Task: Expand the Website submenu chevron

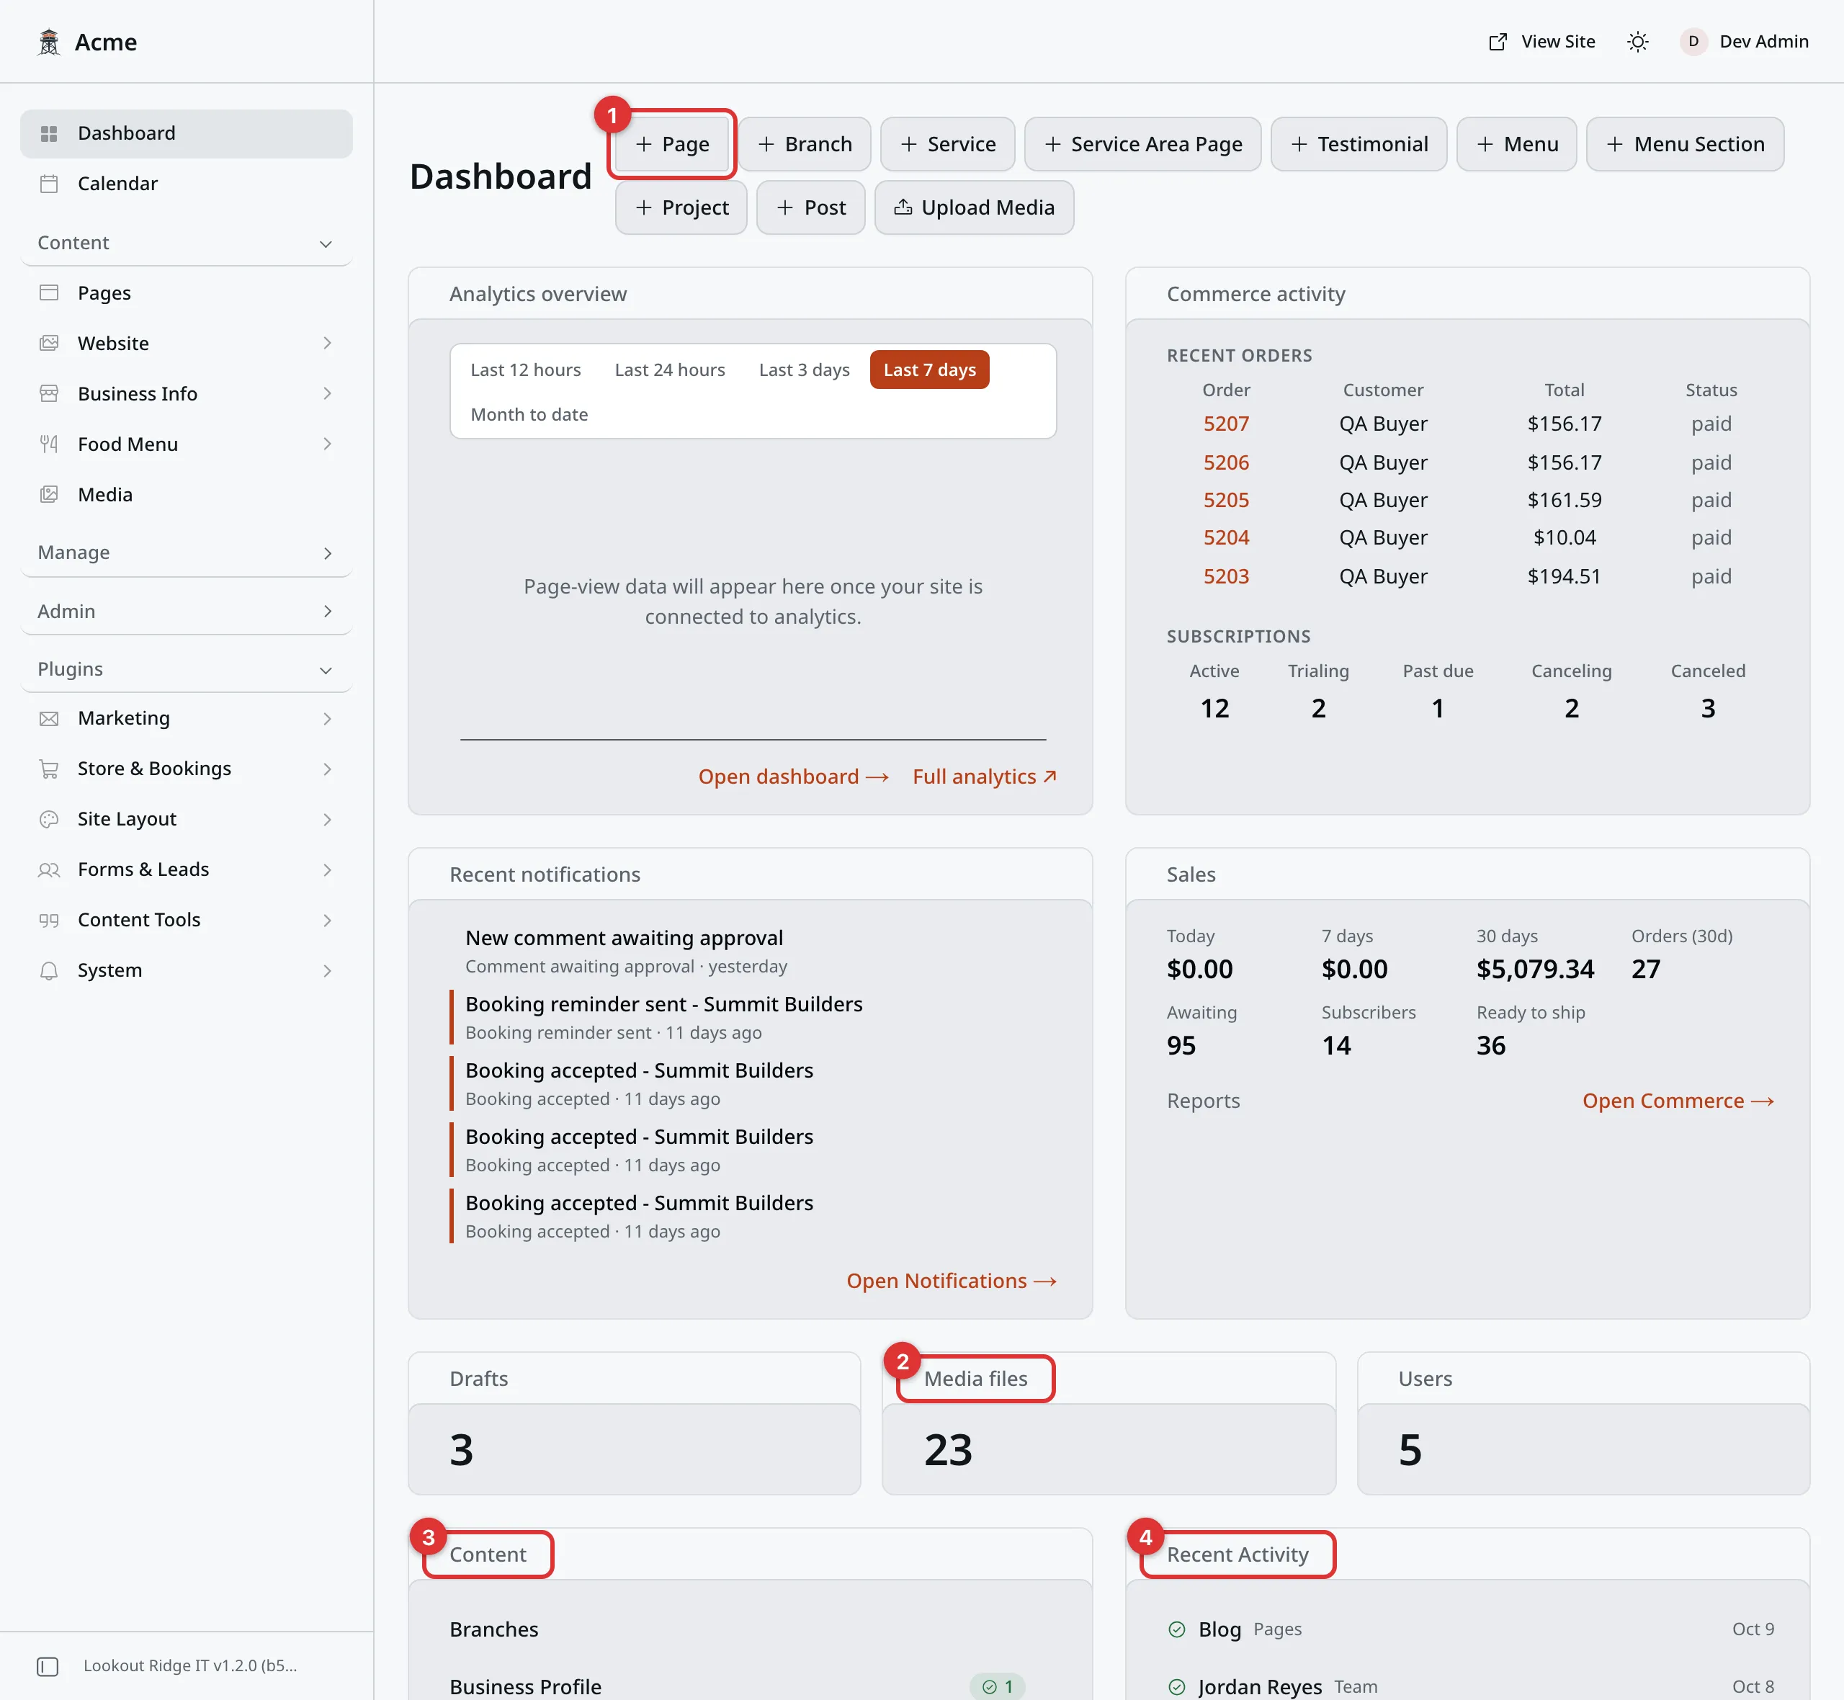Action: click(x=326, y=343)
